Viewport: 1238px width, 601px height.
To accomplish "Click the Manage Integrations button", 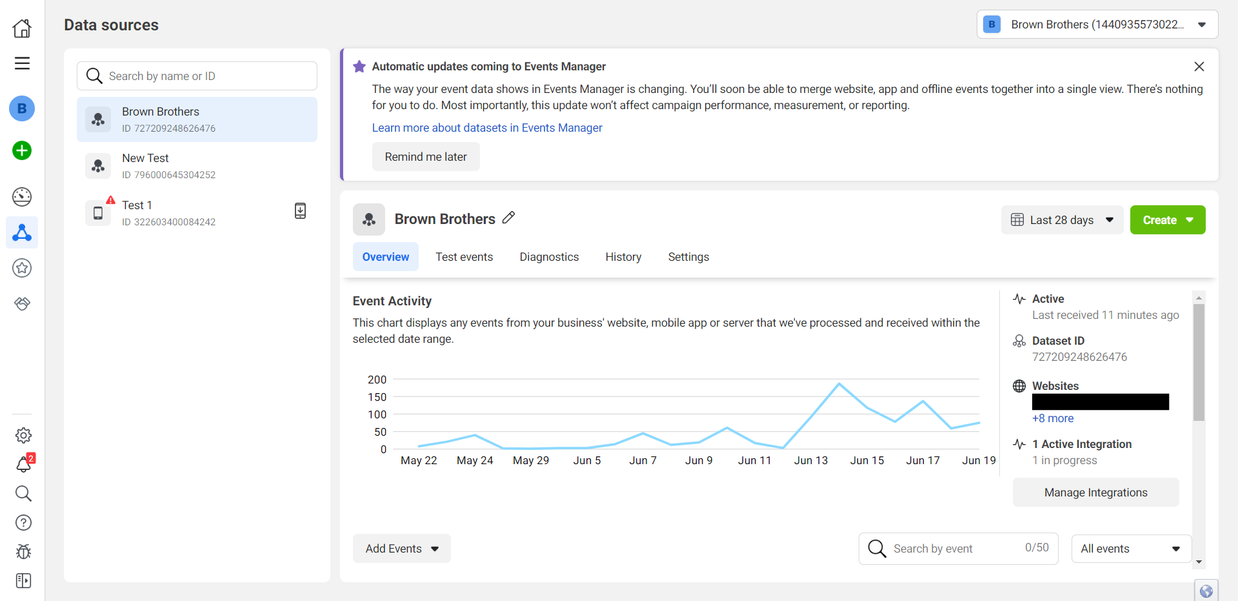I will click(1095, 493).
